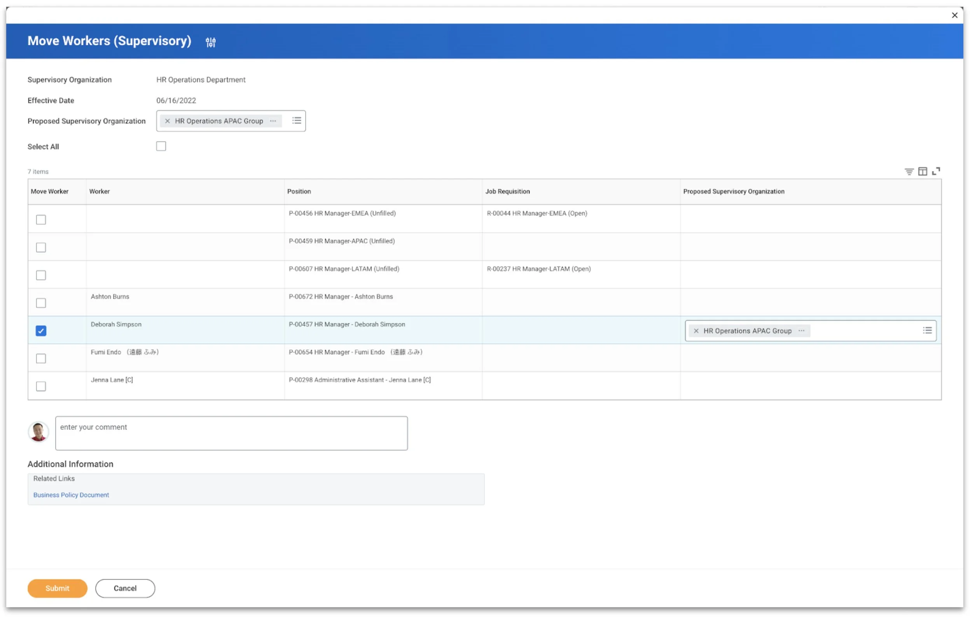Cancel the Move Workers task
This screenshot has height=618, width=972.
(125, 588)
